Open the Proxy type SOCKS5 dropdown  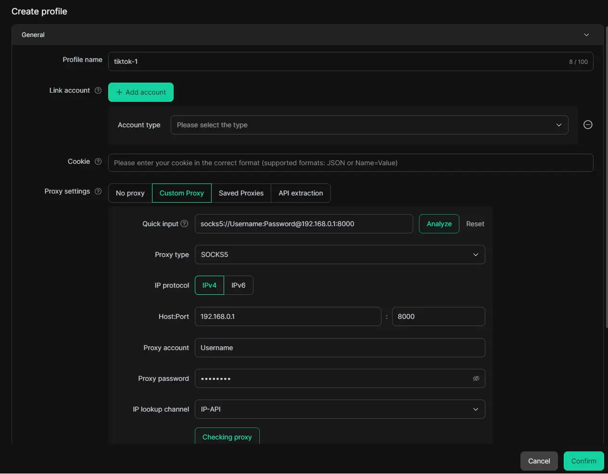(x=340, y=255)
